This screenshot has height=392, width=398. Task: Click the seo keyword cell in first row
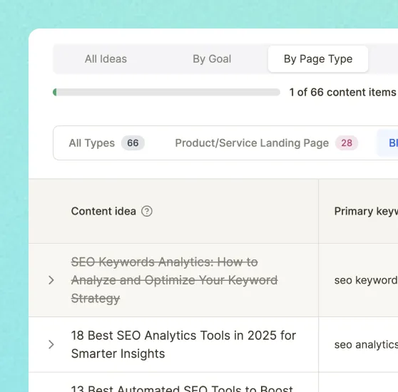click(366, 280)
